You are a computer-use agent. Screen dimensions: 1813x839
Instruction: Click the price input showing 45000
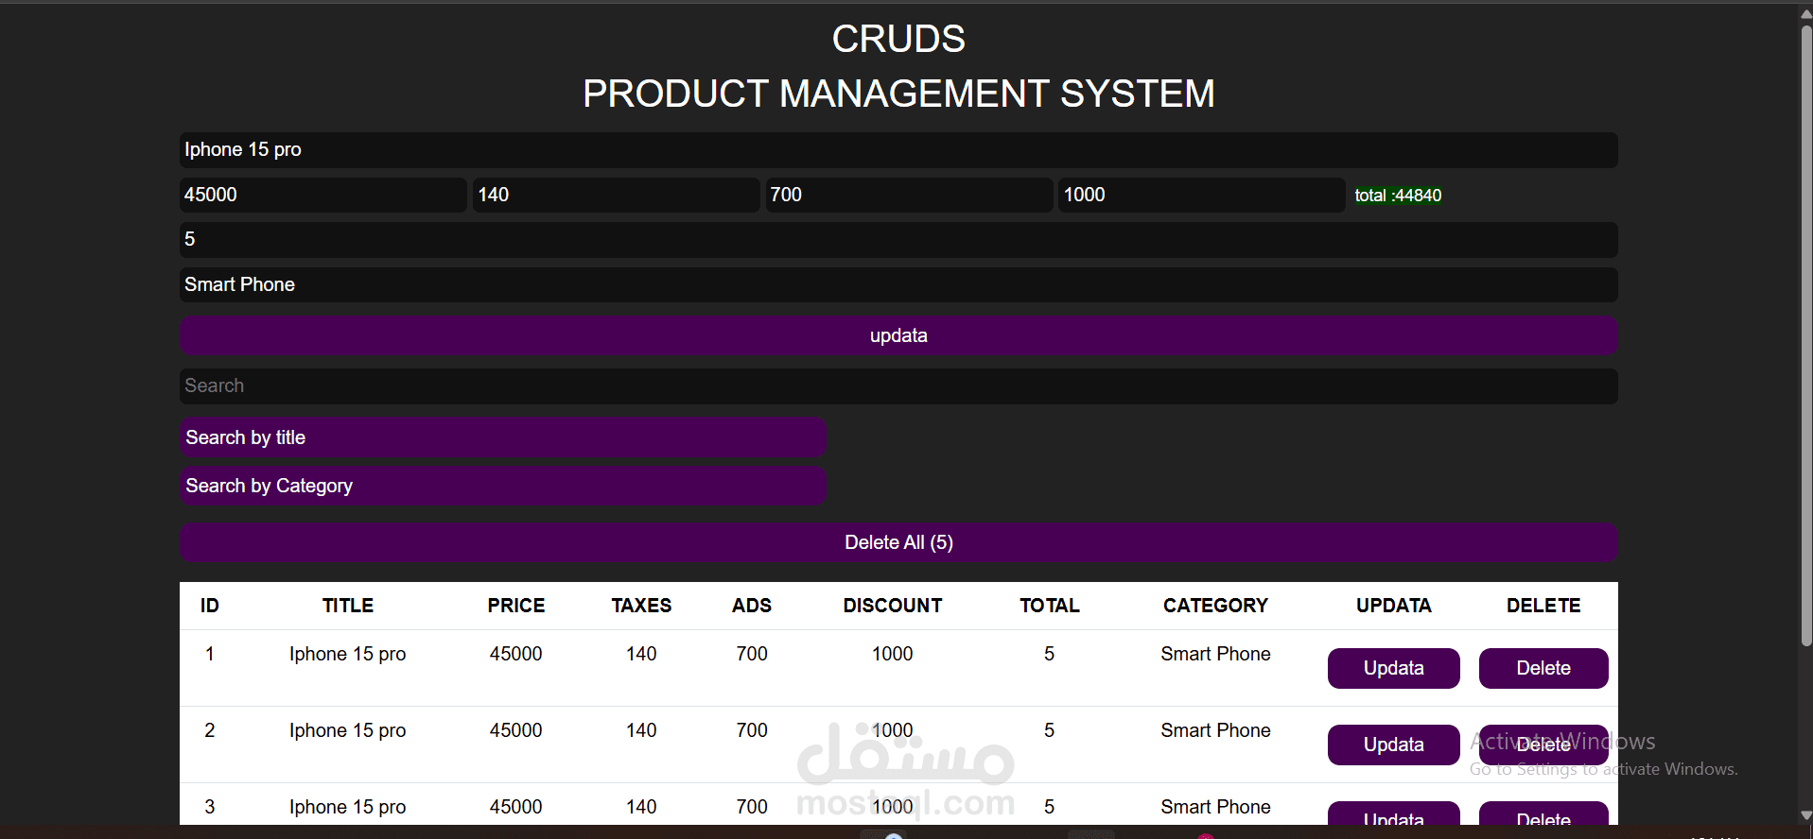(x=323, y=195)
